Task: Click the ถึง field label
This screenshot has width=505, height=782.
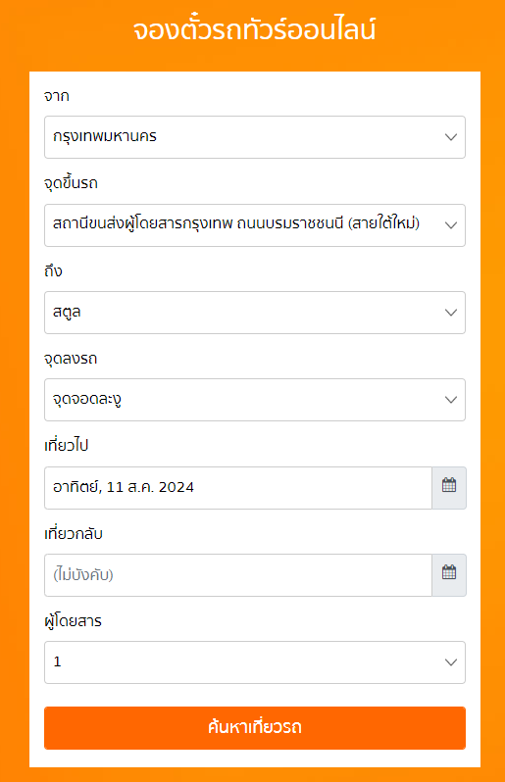Action: click(53, 270)
